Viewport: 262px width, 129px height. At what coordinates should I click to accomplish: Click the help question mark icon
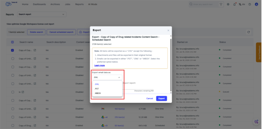[x=249, y=4]
